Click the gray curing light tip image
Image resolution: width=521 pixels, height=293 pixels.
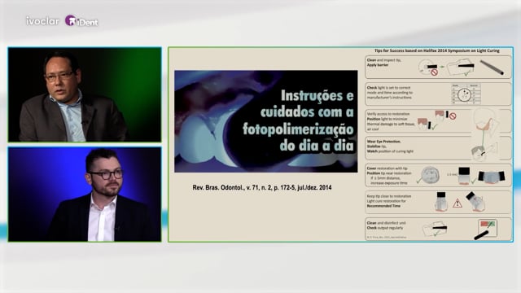(x=492, y=67)
